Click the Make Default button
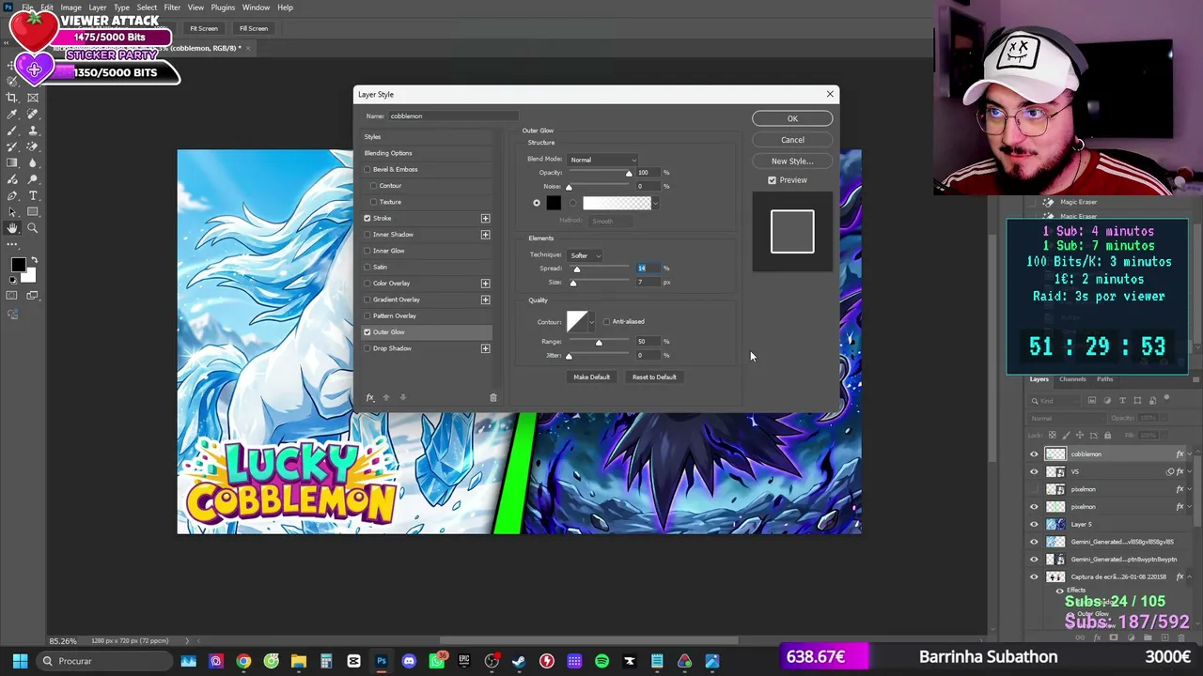1203x676 pixels. coord(592,377)
